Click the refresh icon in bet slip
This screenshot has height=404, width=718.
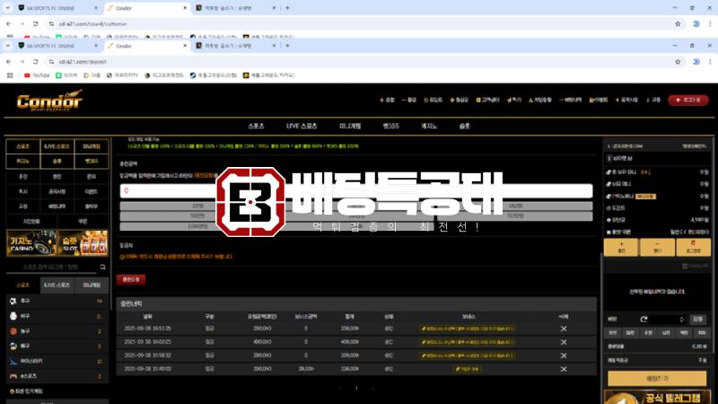[x=644, y=319]
